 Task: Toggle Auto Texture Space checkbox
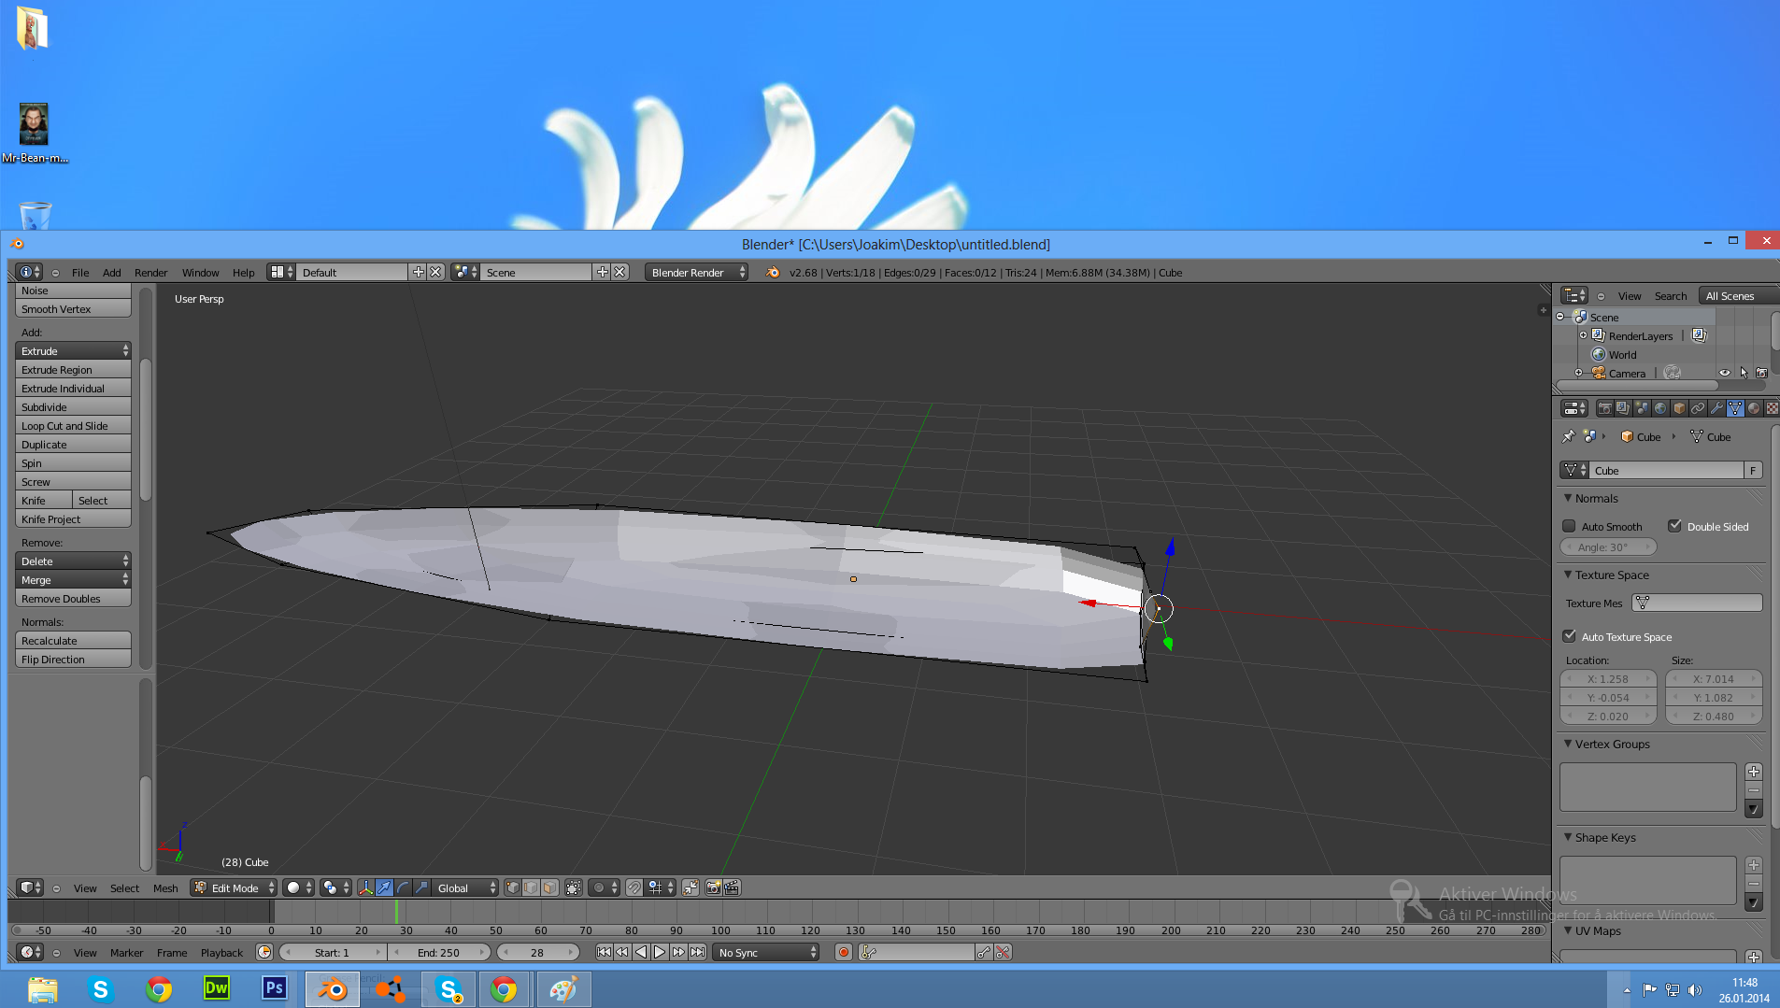click(x=1570, y=636)
